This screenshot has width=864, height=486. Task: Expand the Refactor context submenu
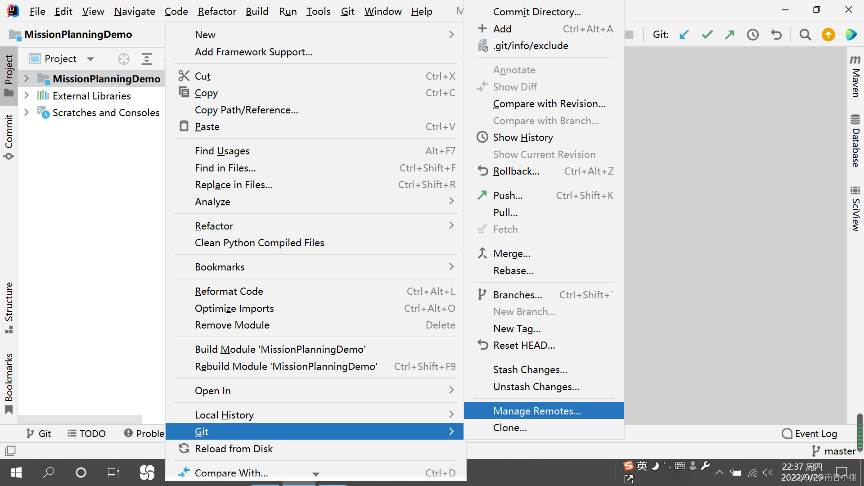coord(315,226)
